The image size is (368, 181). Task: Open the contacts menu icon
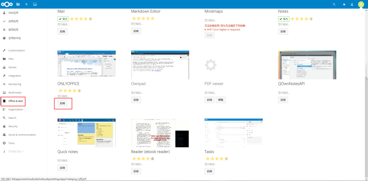(352, 4)
